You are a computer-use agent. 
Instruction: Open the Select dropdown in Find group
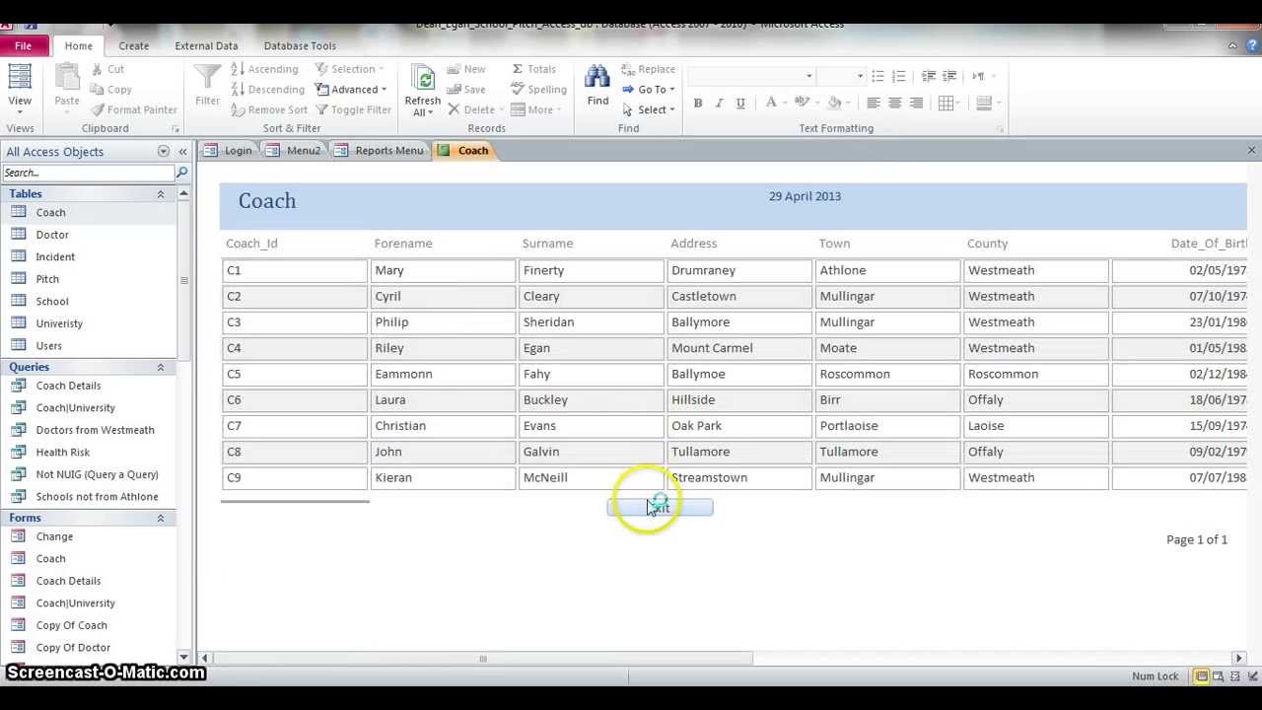point(650,109)
